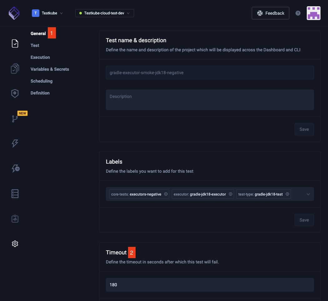Click the user avatar in the top-right
328x301 pixels.
point(314,13)
